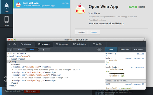
Task: Open normalize.css:76 source link
Action: point(135,59)
